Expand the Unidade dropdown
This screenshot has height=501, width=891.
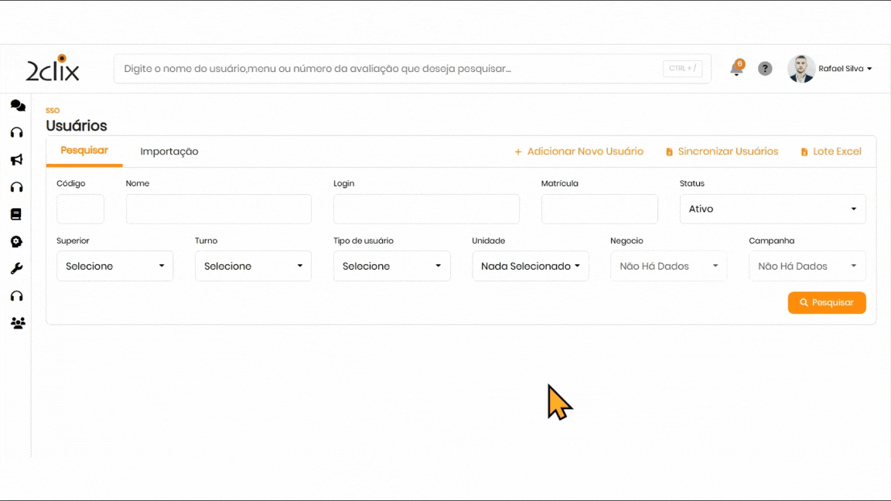click(x=530, y=266)
